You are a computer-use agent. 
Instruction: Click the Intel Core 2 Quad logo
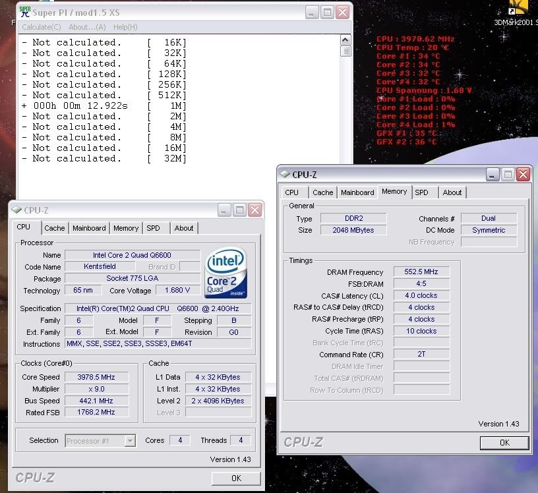pyautogui.click(x=225, y=272)
